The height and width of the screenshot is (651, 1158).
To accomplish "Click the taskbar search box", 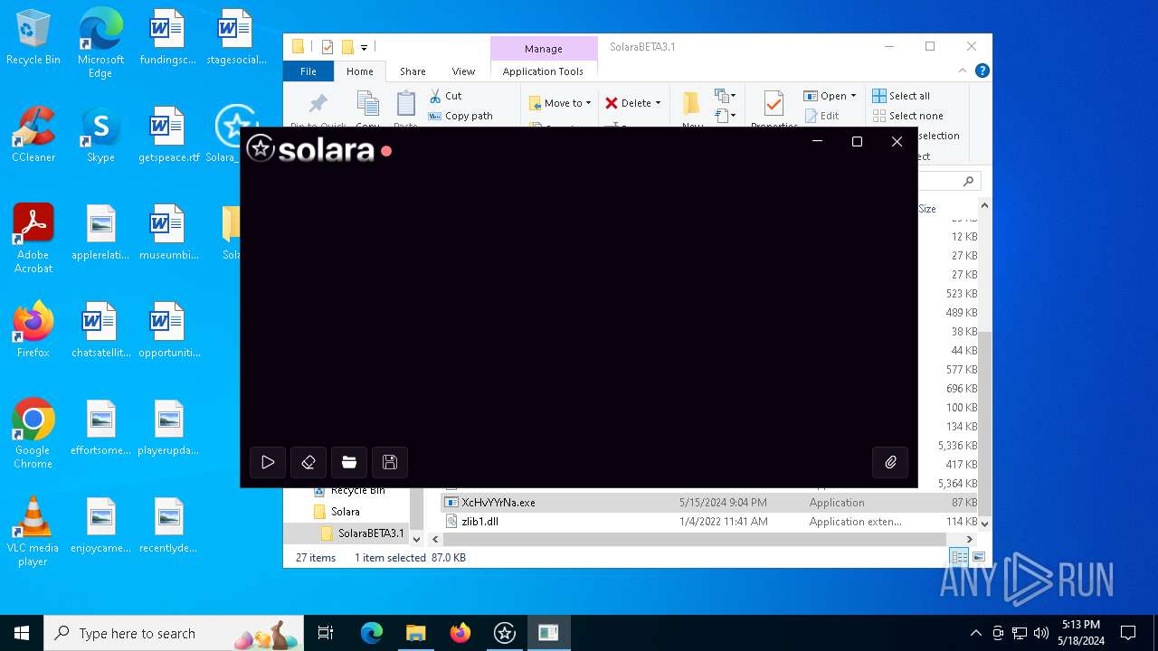I will coord(174,633).
